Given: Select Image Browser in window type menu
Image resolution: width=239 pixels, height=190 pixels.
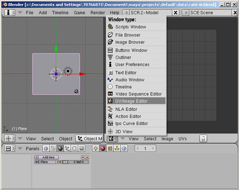Looking at the screenshot, I should click(x=136, y=42).
